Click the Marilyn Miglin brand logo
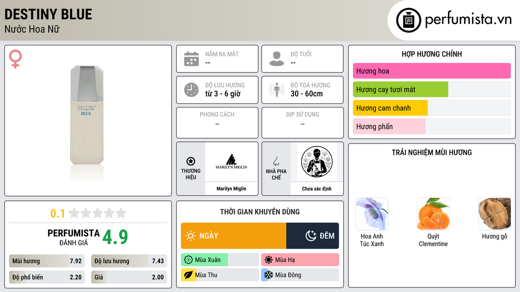Image resolution: width=520 pixels, height=292 pixels. click(x=231, y=162)
